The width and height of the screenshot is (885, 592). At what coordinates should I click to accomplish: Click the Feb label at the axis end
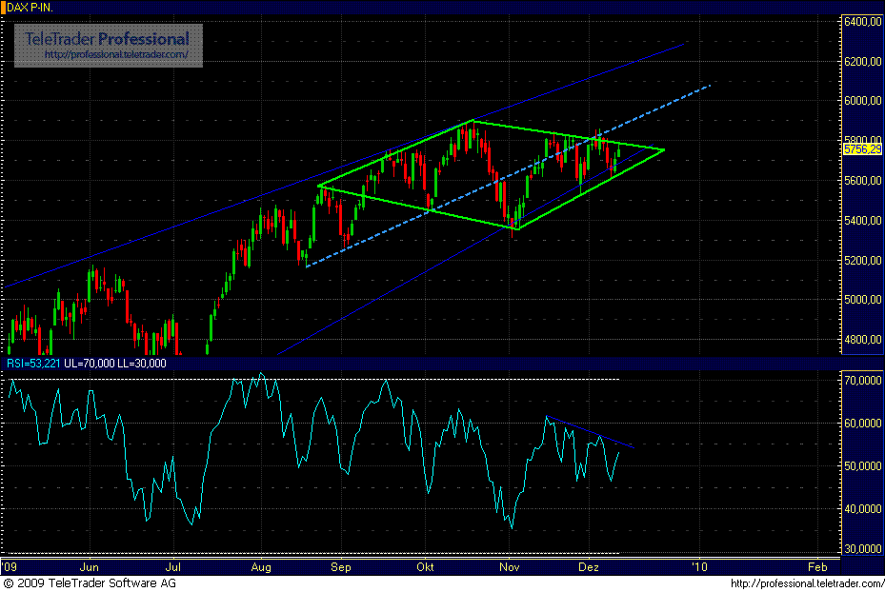(817, 566)
